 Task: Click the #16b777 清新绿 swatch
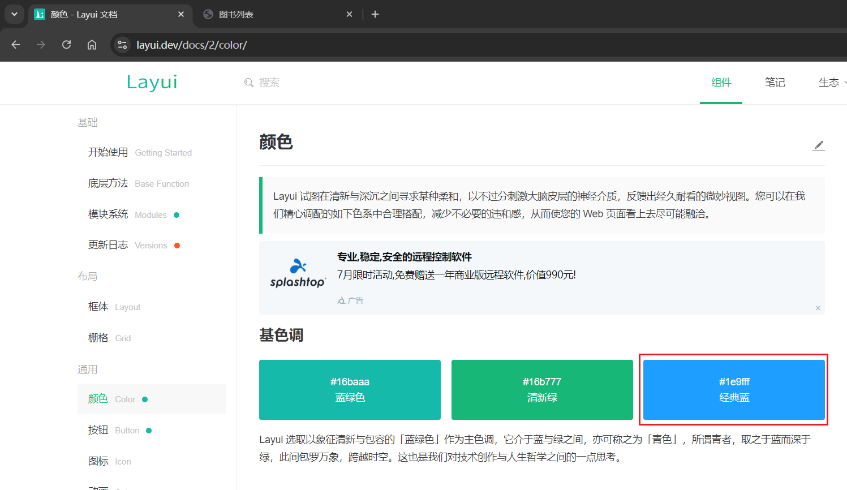[542, 390]
